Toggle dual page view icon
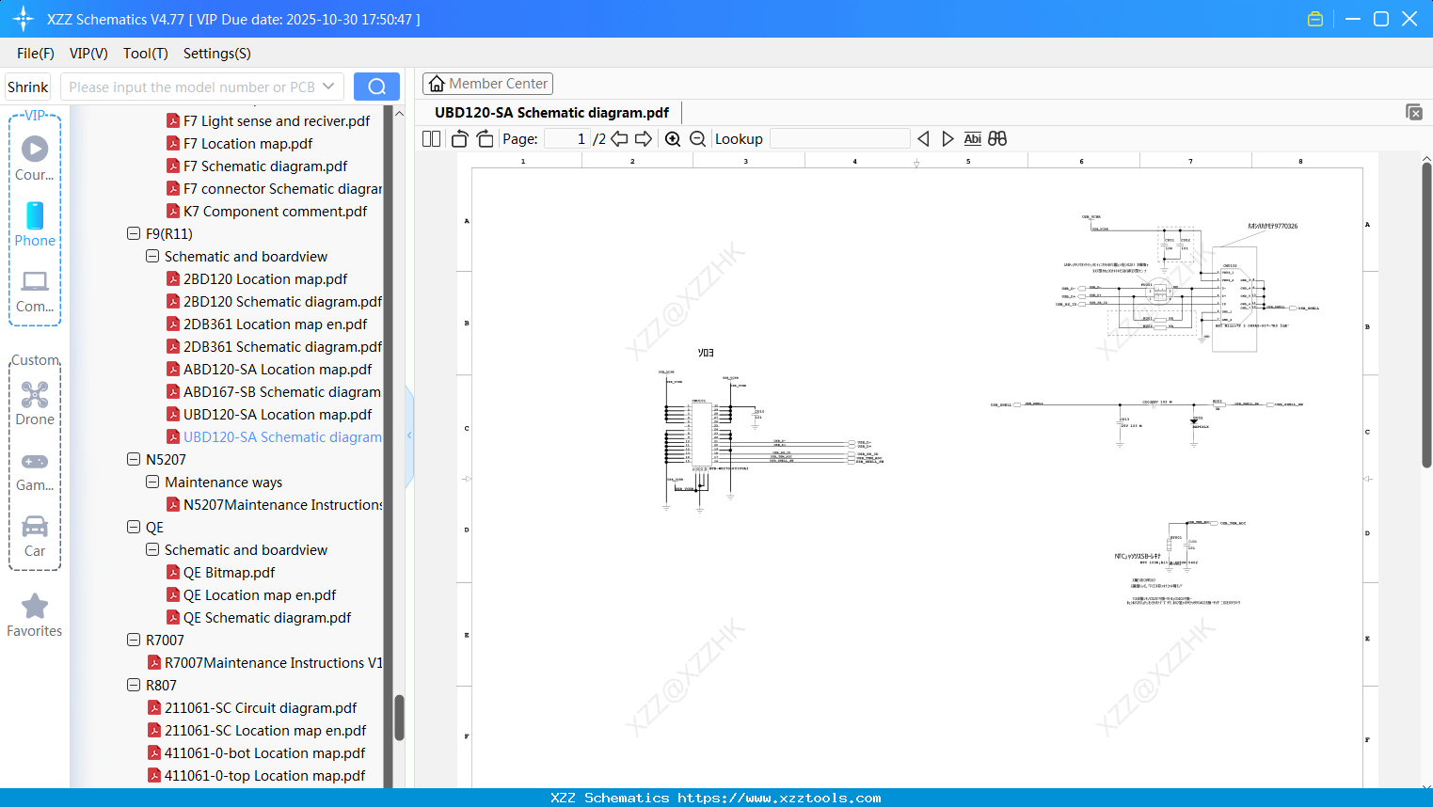The image size is (1433, 807). (x=432, y=138)
